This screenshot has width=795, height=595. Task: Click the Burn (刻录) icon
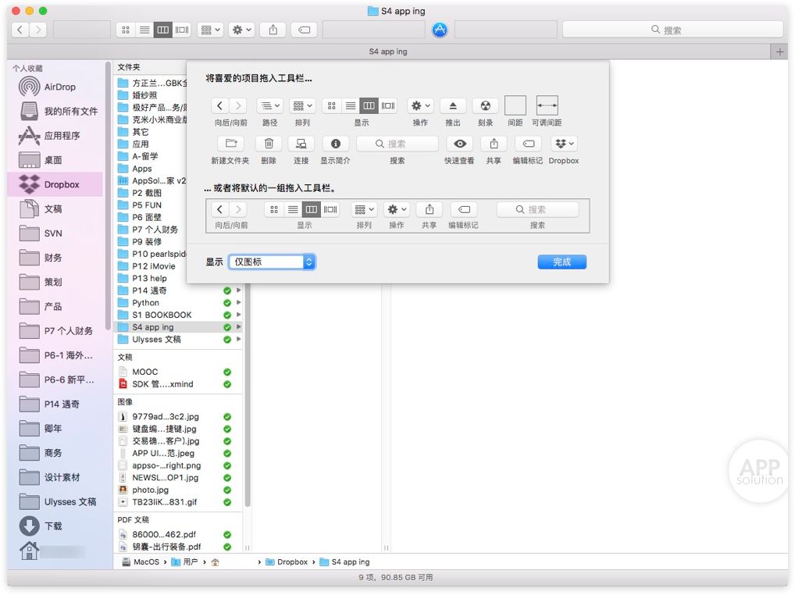click(485, 106)
